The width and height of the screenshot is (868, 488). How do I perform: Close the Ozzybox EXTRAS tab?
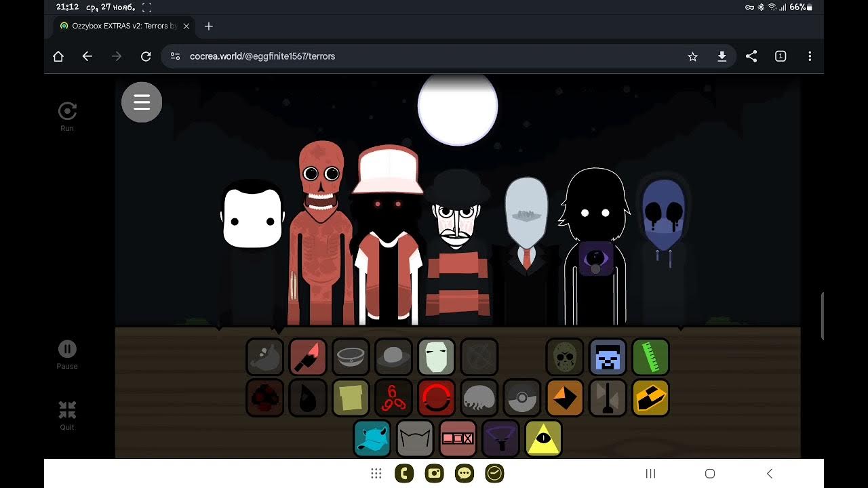(x=186, y=26)
